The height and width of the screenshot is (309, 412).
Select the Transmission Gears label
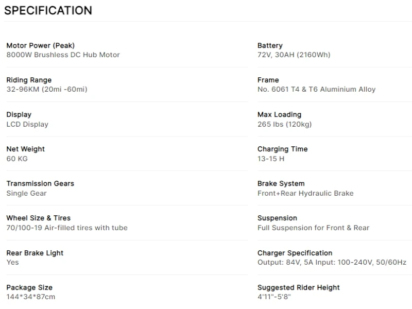40,183
